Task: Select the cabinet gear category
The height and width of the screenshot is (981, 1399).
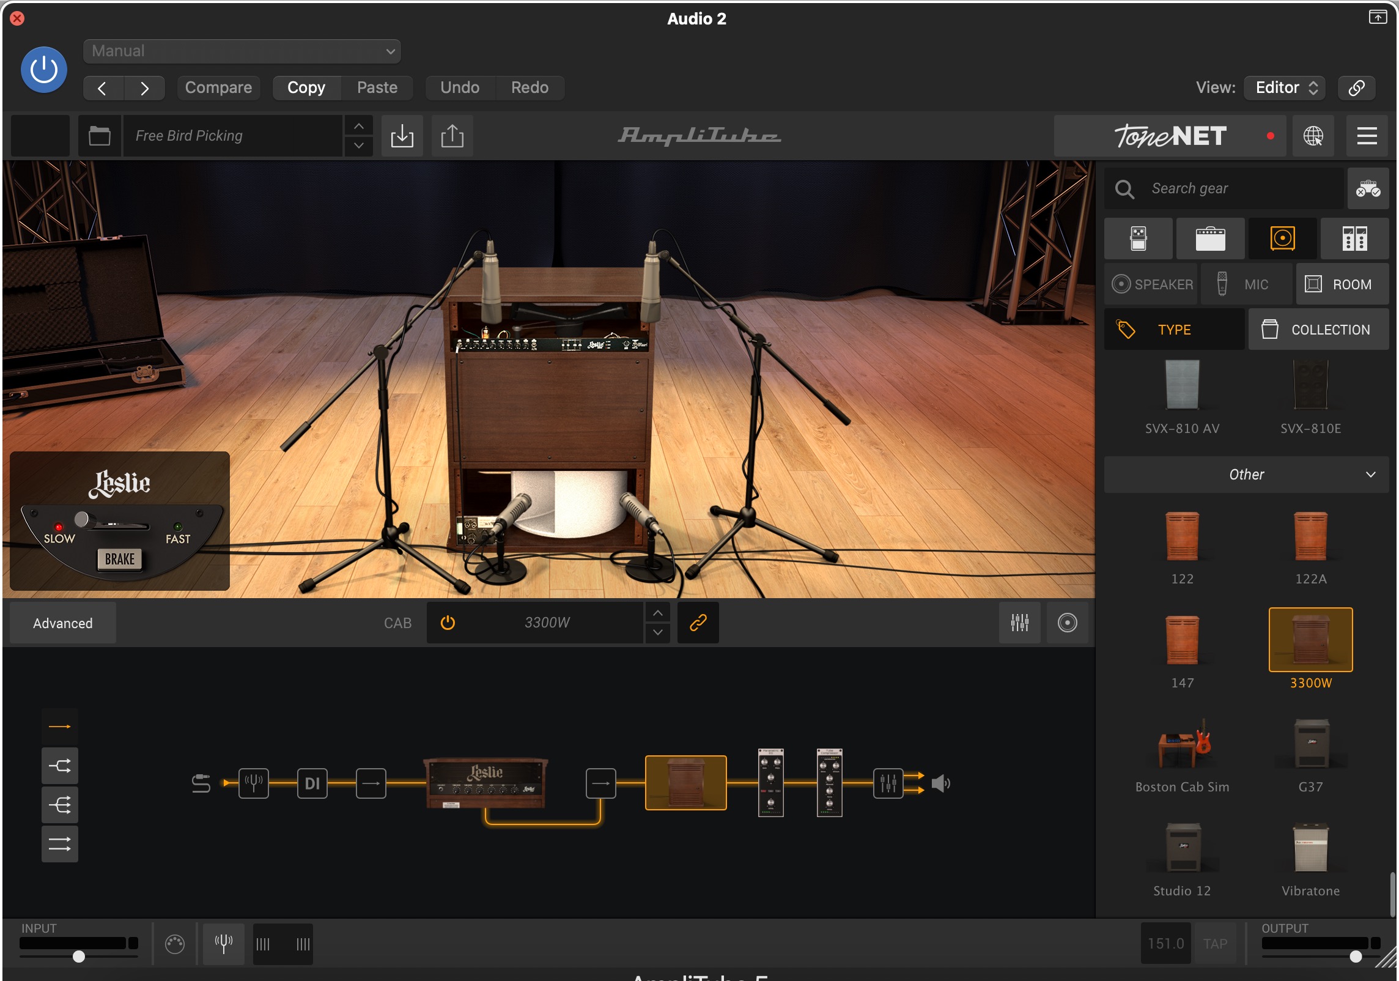Action: tap(1283, 239)
